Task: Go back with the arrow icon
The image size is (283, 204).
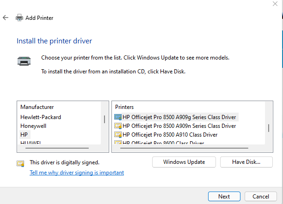Action: pyautogui.click(x=6, y=18)
